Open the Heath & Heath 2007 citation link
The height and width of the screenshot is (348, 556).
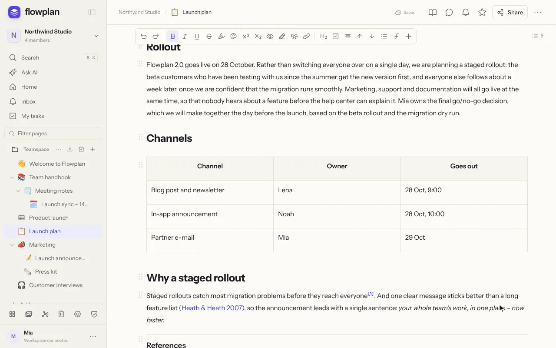coord(212,308)
